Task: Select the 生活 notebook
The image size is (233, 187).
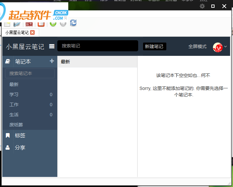Action: pyautogui.click(x=30, y=115)
